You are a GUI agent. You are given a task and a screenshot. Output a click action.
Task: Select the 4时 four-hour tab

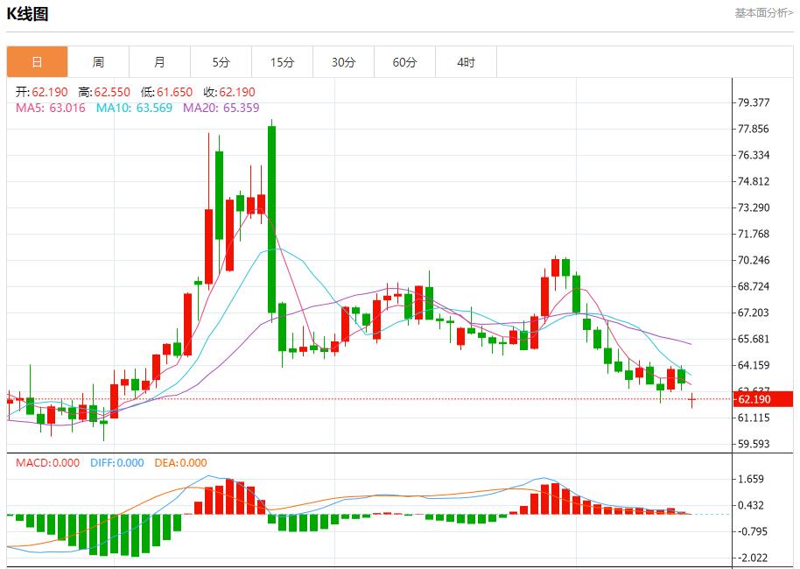[x=466, y=61]
